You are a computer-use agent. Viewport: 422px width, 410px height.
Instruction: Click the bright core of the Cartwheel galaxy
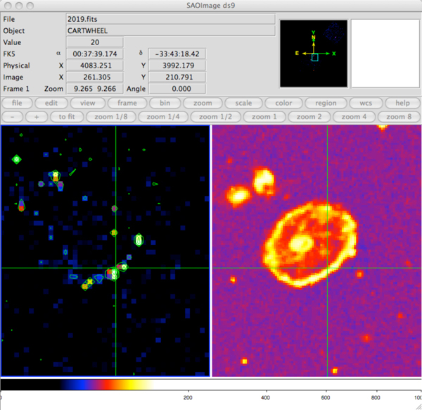tap(300, 242)
